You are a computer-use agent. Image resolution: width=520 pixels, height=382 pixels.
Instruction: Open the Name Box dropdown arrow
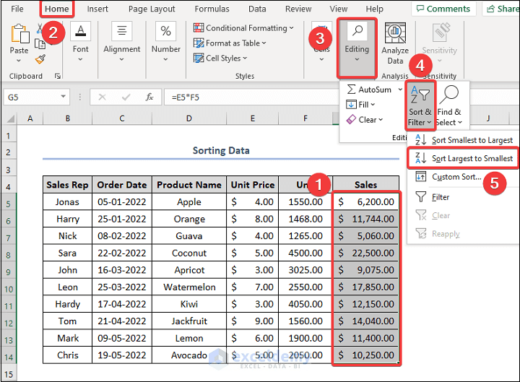[x=63, y=97]
